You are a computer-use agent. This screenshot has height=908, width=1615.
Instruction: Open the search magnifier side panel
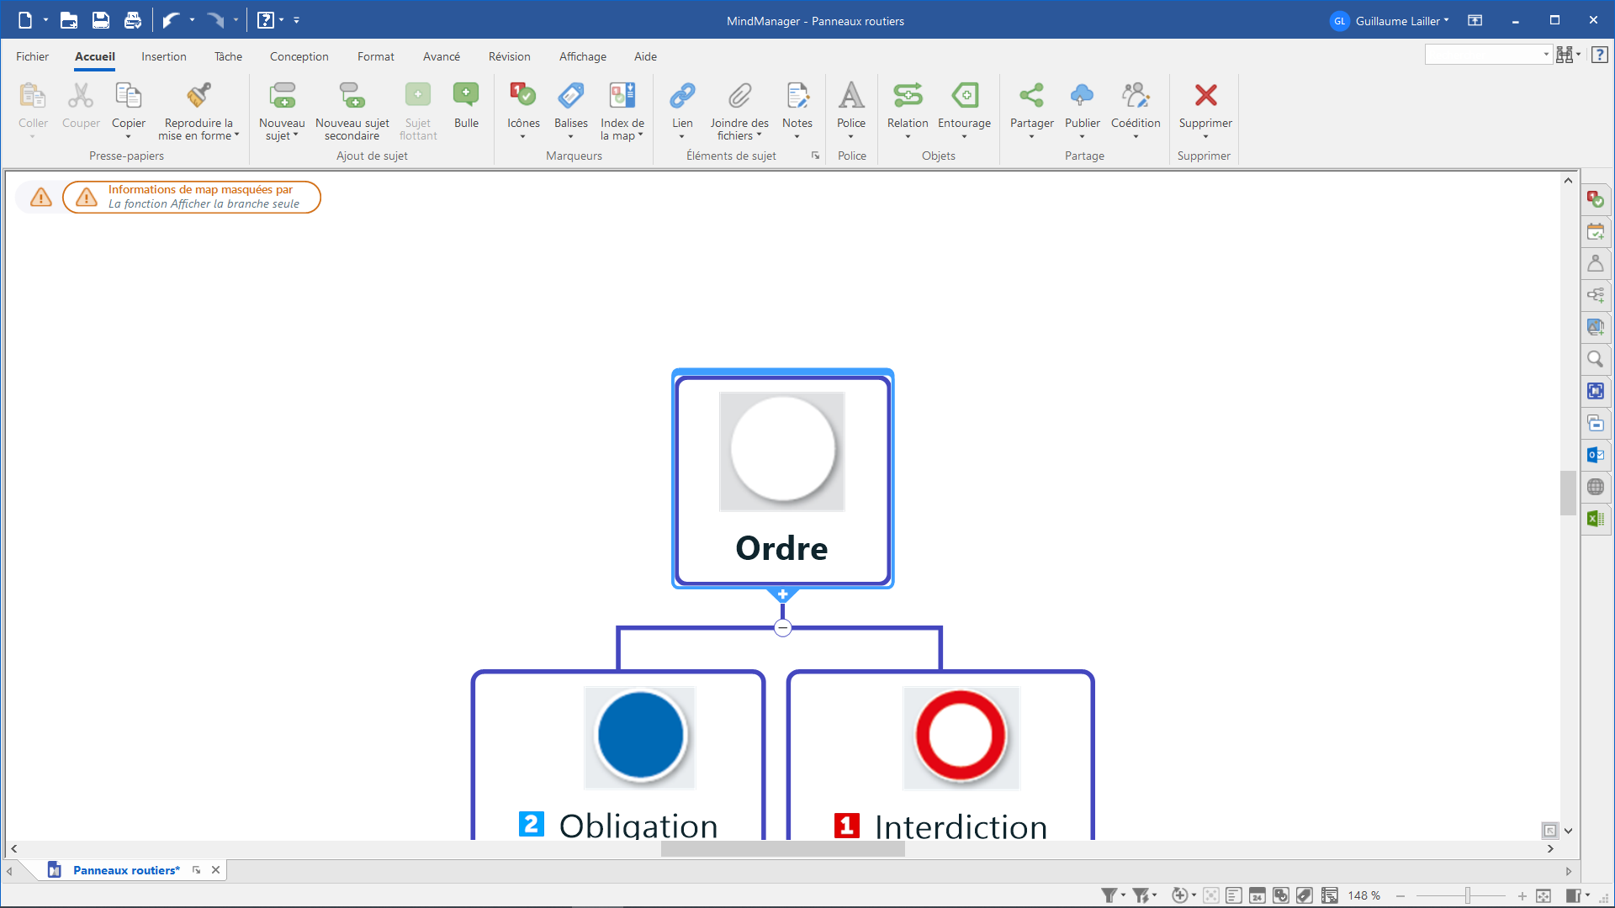[1595, 359]
